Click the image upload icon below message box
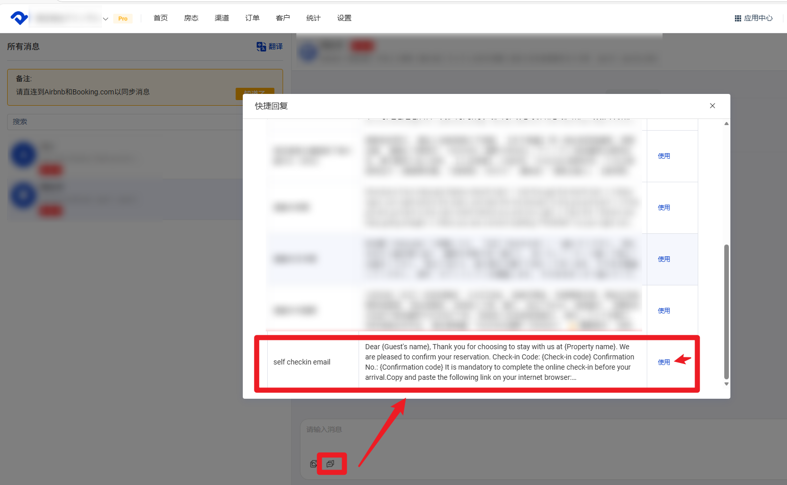 pyautogui.click(x=314, y=464)
